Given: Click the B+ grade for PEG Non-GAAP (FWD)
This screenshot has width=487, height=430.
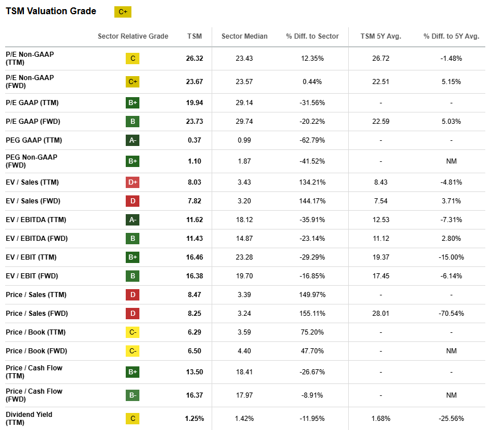Looking at the screenshot, I should tap(132, 161).
